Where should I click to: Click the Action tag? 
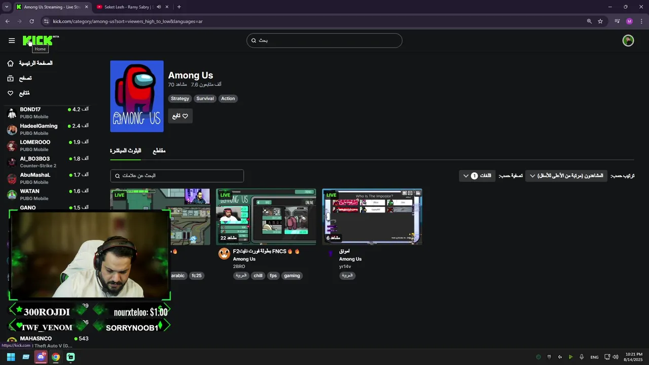click(x=228, y=98)
